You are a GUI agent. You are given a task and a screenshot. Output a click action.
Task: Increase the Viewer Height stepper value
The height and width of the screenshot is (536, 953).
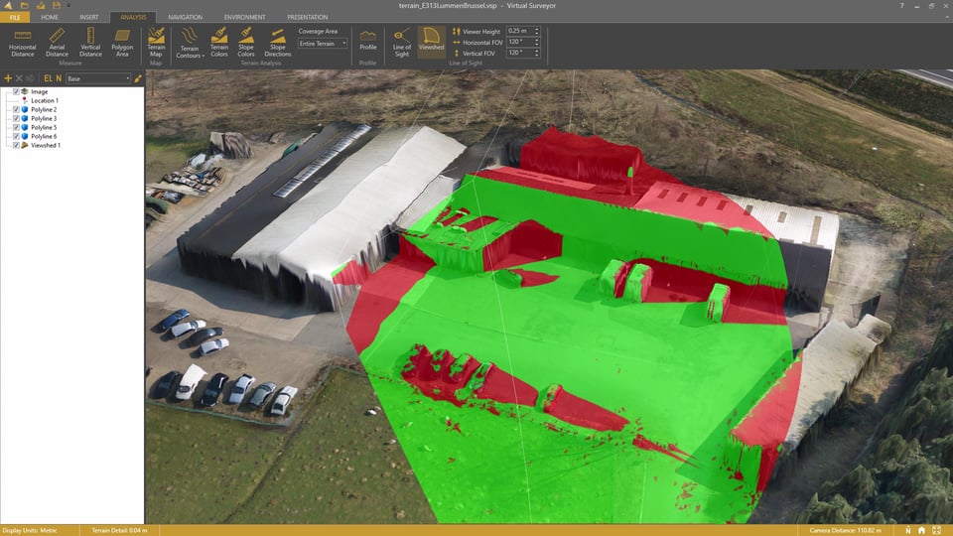[537, 29]
